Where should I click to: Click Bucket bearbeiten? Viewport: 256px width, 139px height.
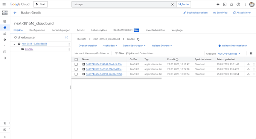click(x=196, y=12)
